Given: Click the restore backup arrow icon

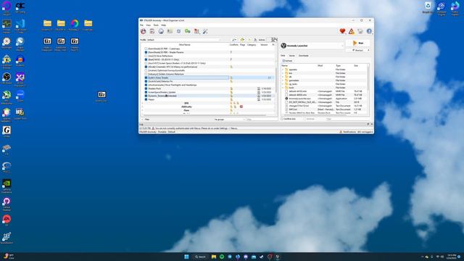Looking at the screenshot, I should (249, 40).
